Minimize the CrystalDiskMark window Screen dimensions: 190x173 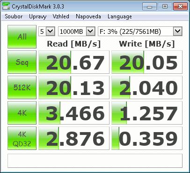click(x=149, y=7)
